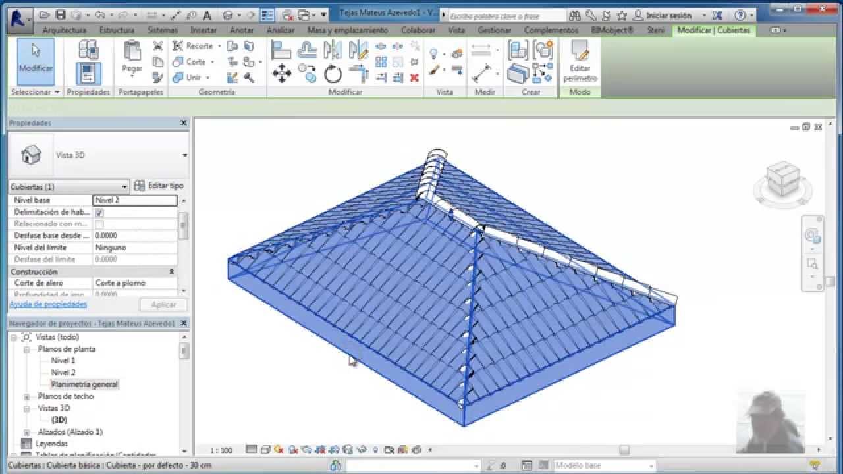Open the Cubiertas (1) filter dropdown

pyautogui.click(x=124, y=187)
